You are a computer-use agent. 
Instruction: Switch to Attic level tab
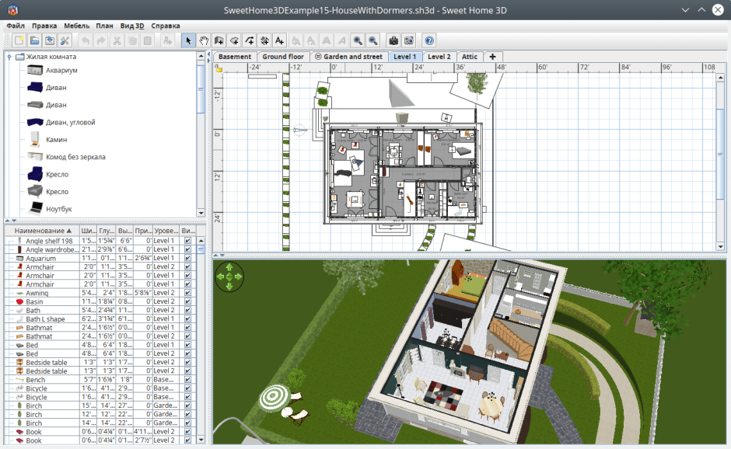470,57
